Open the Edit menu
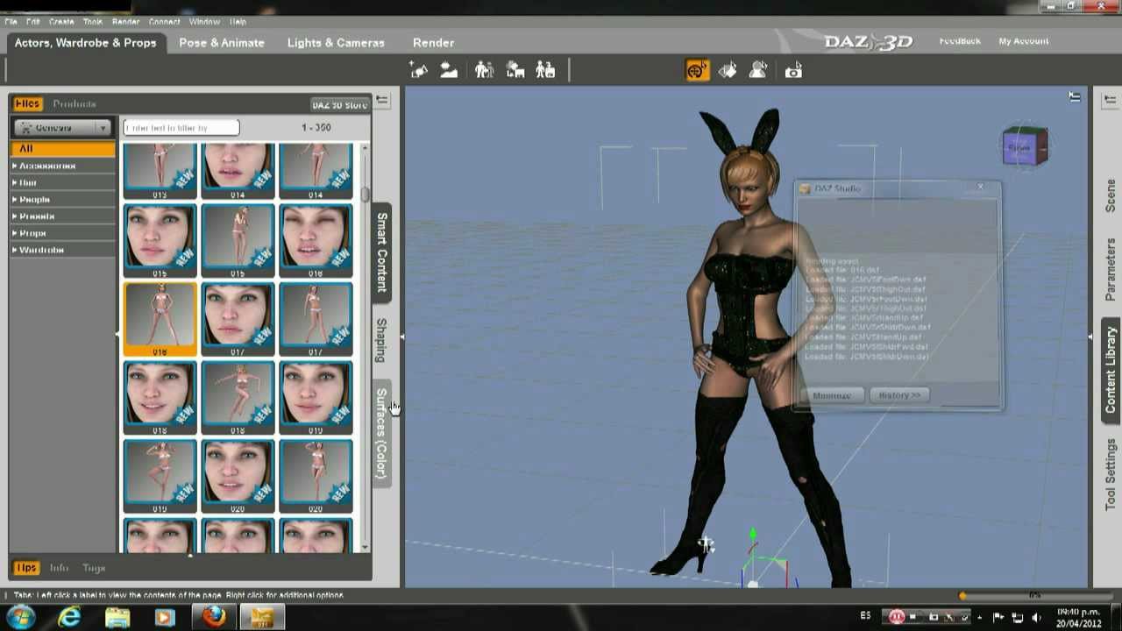 coord(32,21)
